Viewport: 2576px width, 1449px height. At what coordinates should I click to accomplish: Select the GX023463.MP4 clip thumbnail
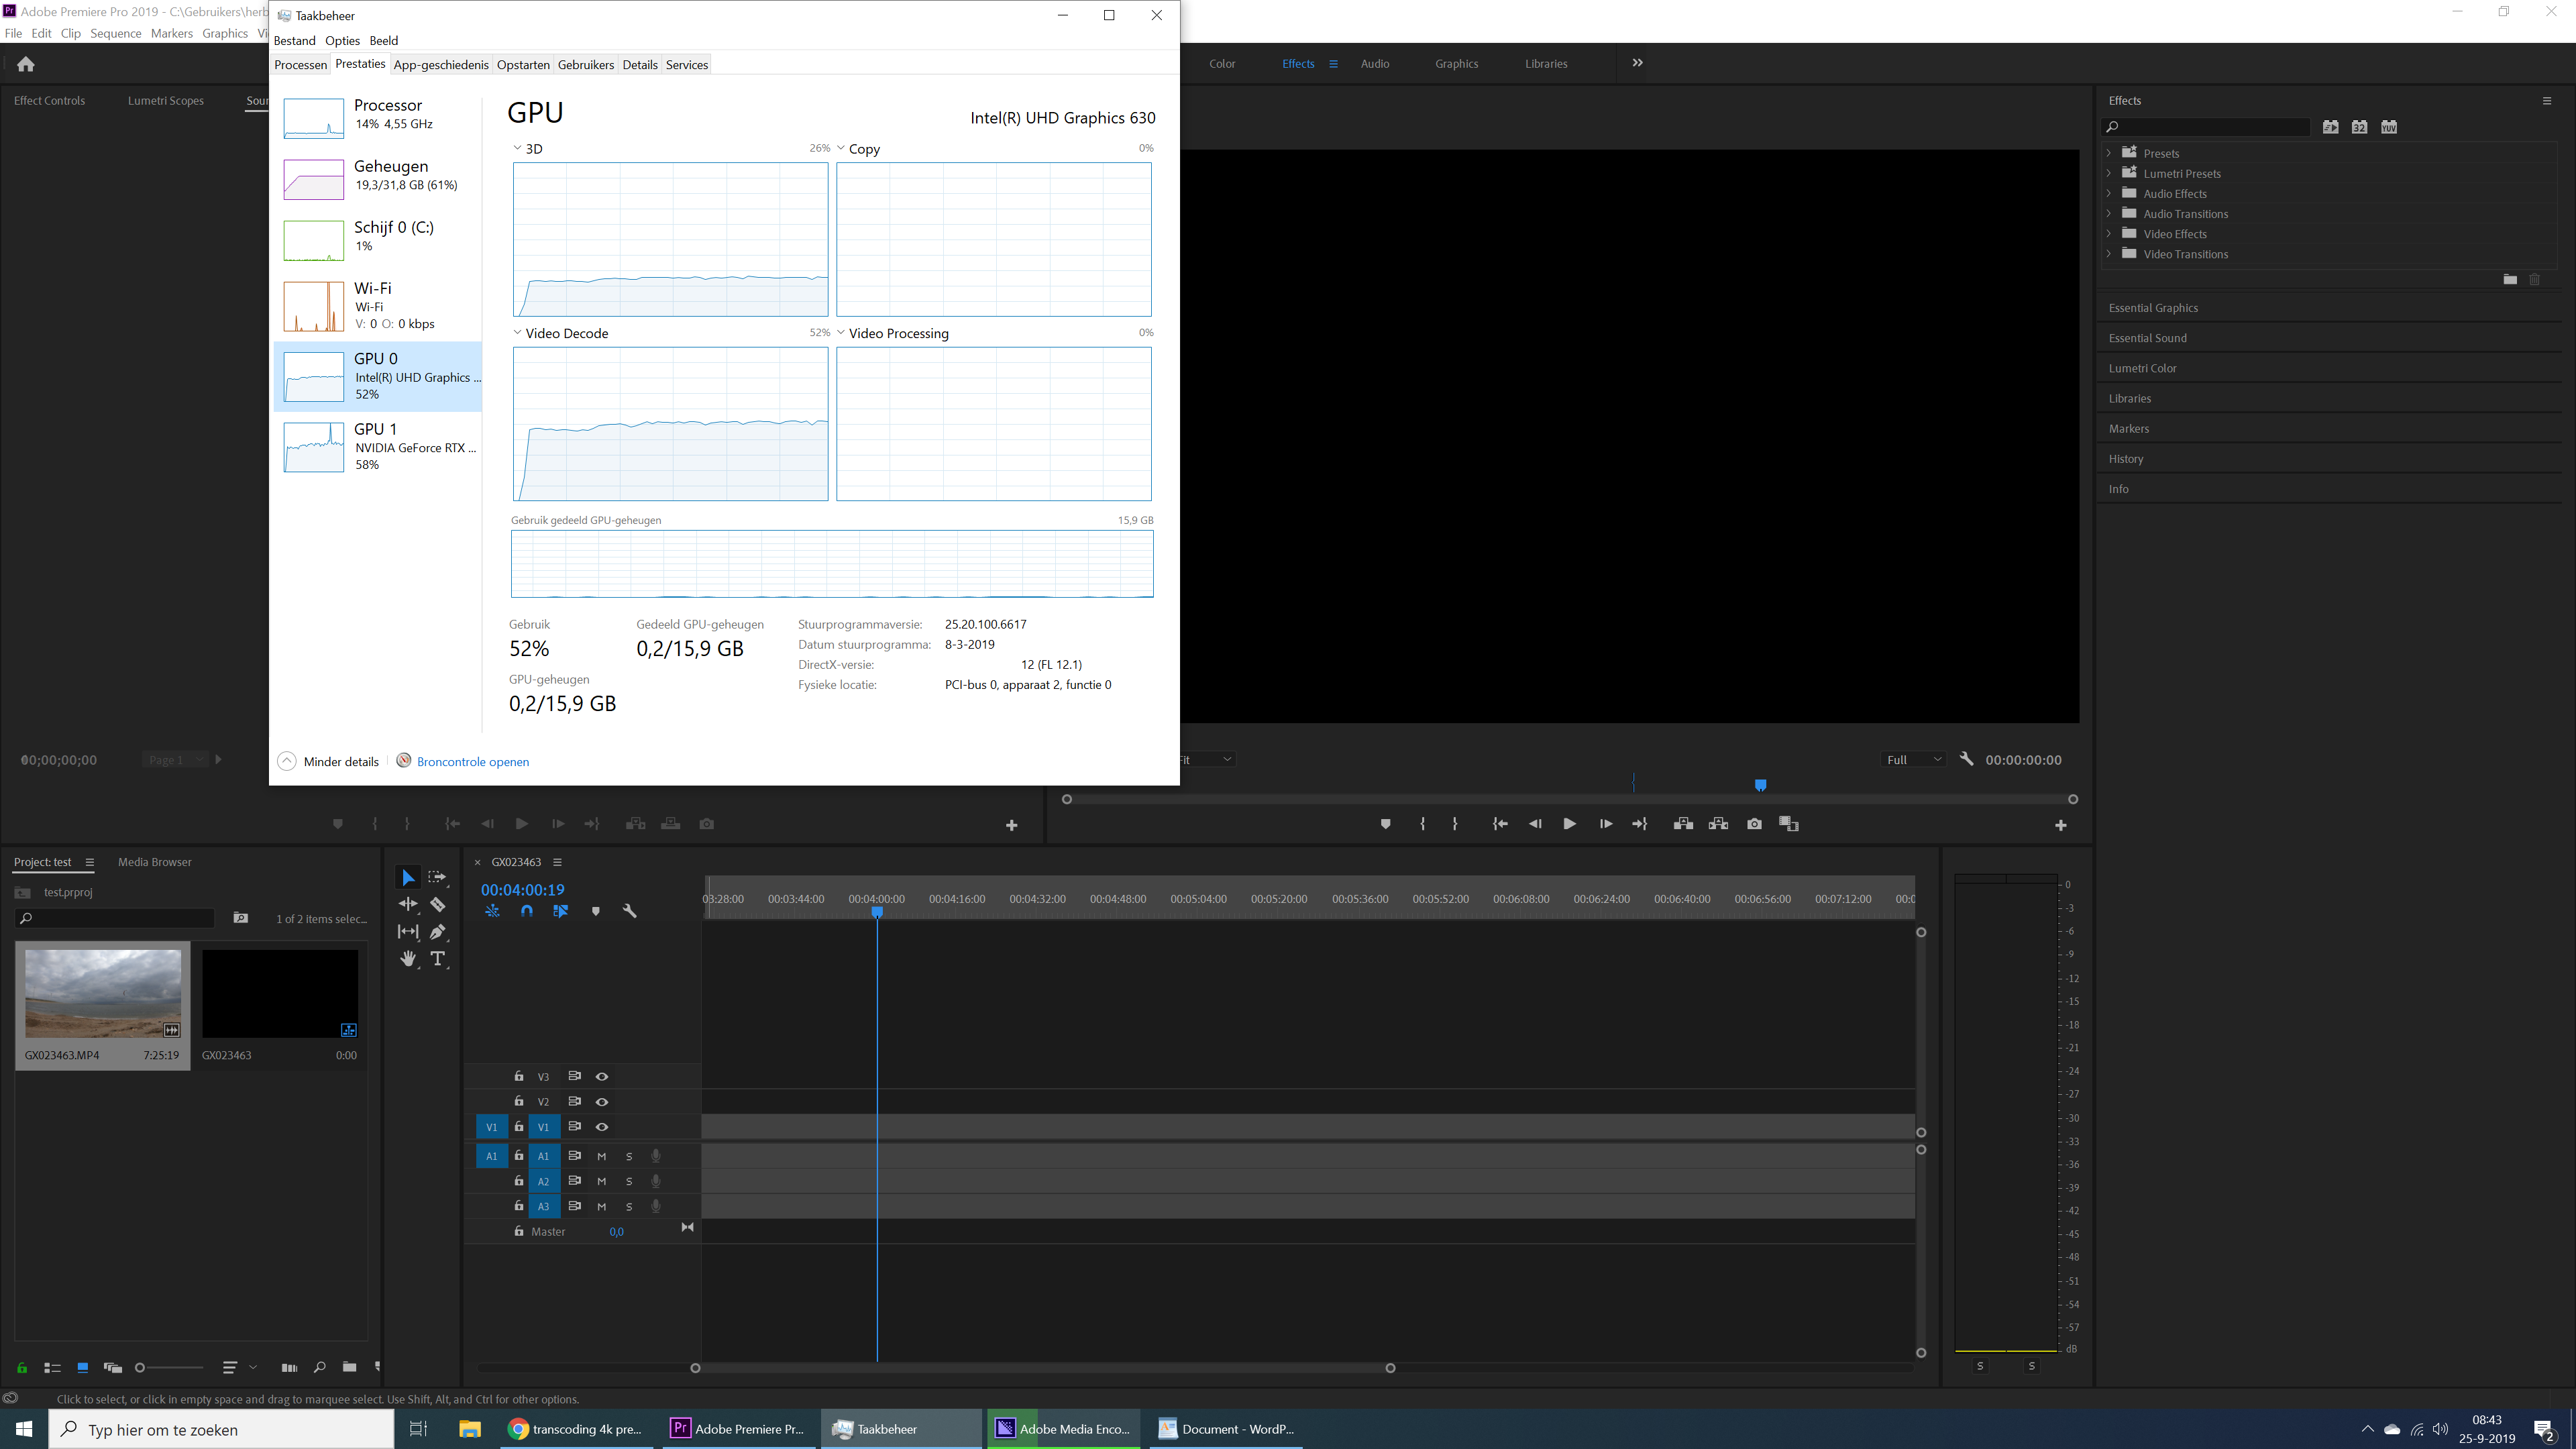click(102, 995)
